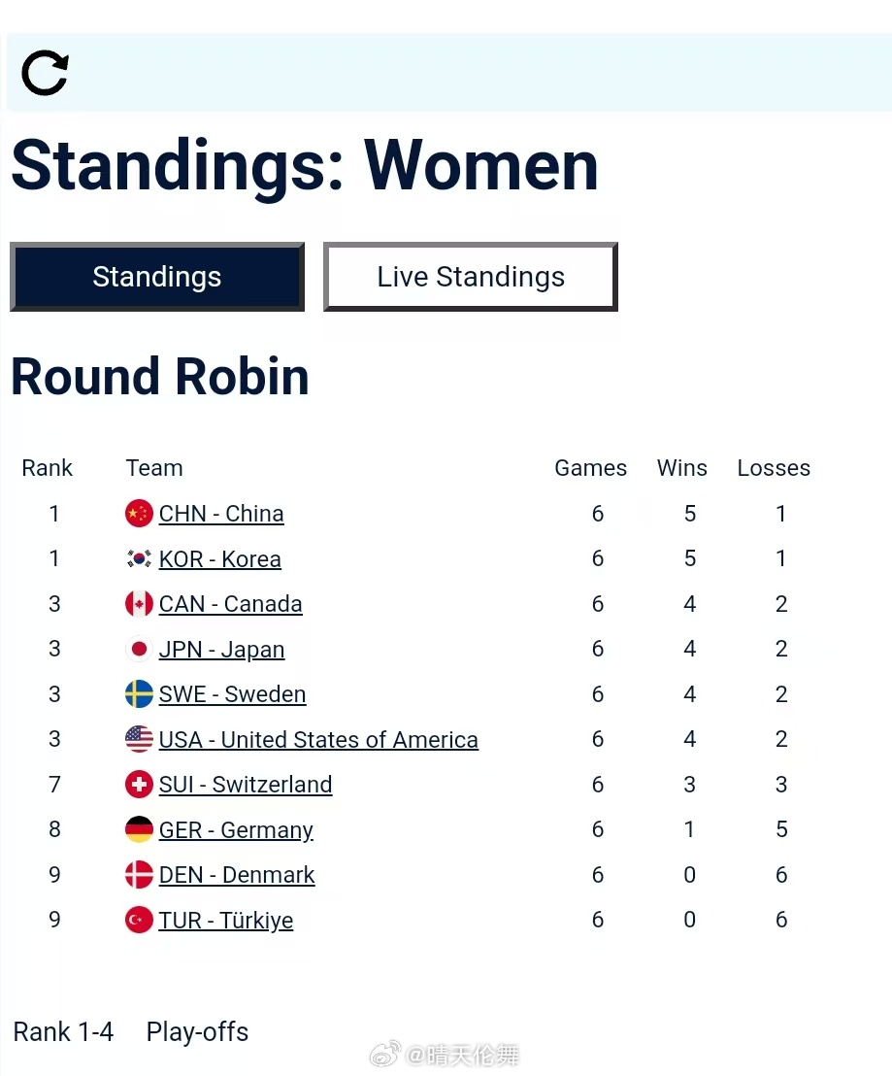Click the Denmark flag icon
The height and width of the screenshot is (1076, 892).
[x=139, y=875]
